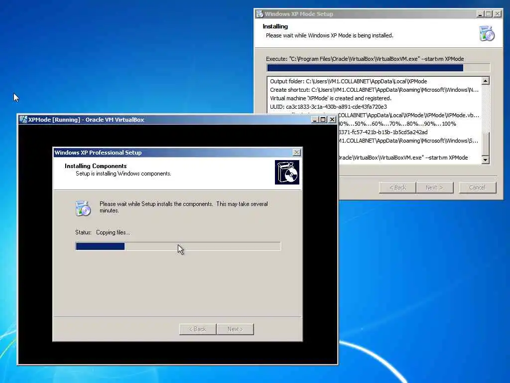Image resolution: width=510 pixels, height=383 pixels.
Task: Close the Windows XP Mode Setup window
Action: point(498,13)
